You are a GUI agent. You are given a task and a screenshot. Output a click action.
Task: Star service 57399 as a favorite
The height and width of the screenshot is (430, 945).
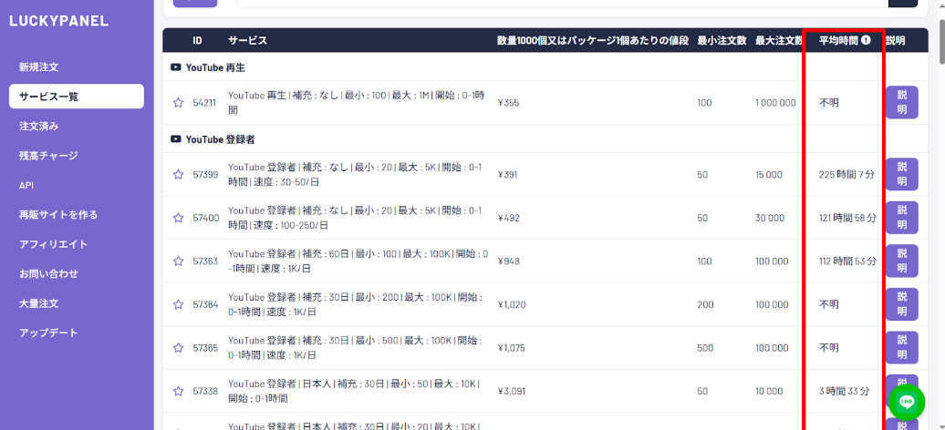(x=178, y=175)
